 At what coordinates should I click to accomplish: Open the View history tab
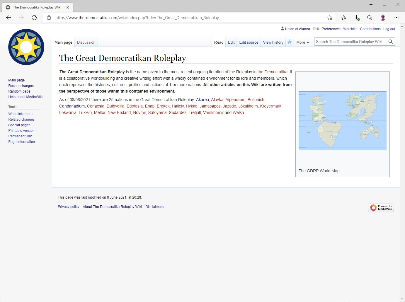(x=273, y=42)
